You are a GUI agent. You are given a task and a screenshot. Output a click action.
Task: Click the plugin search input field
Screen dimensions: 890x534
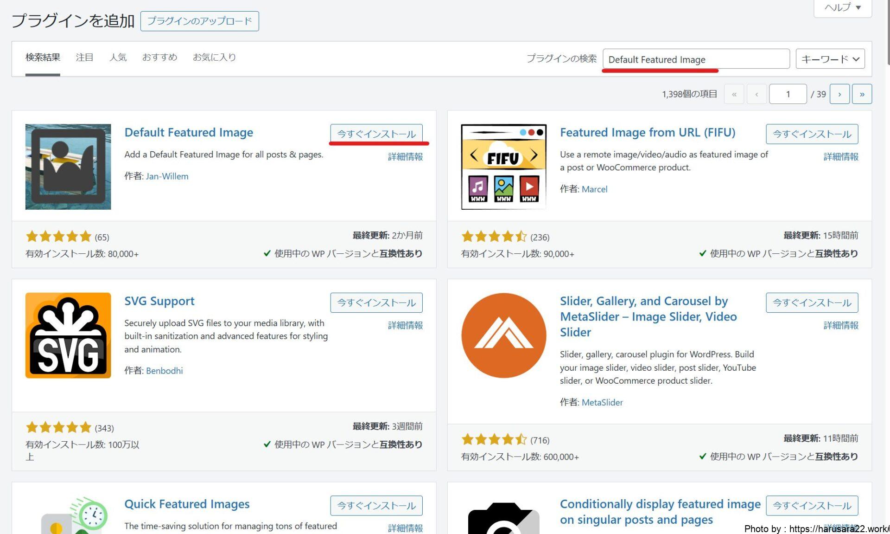(x=695, y=59)
